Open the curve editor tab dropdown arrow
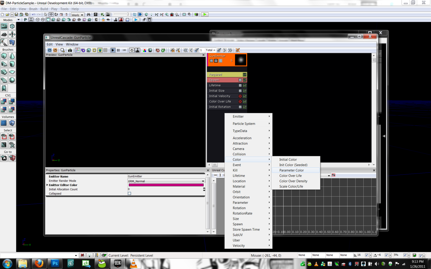The height and width of the screenshot is (269, 431). tap(329, 176)
